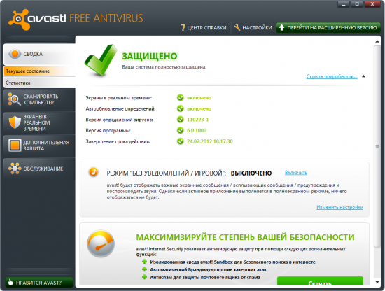
Task: Click the orange Сводка summary icon
Action: 15,54
